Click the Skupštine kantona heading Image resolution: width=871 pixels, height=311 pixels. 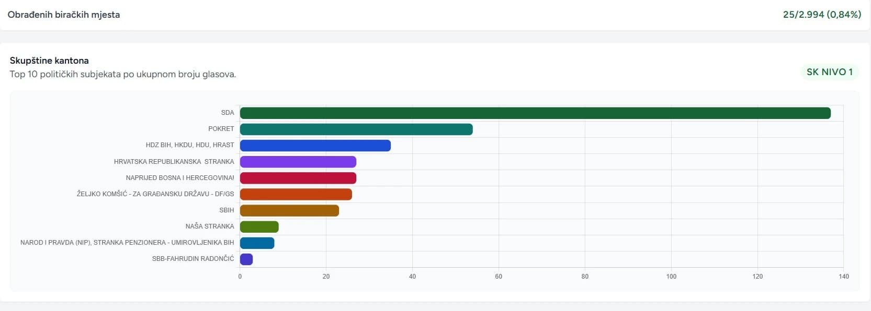(49, 61)
